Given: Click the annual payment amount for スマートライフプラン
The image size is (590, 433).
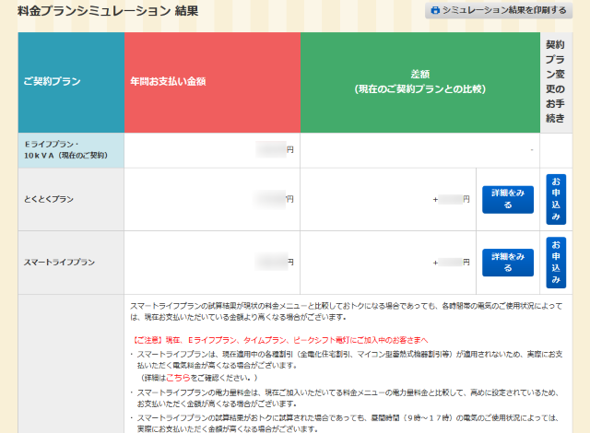Looking at the screenshot, I should coord(275,262).
